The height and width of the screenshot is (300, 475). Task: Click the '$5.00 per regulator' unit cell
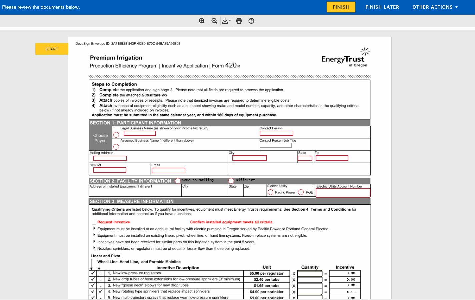267,273
